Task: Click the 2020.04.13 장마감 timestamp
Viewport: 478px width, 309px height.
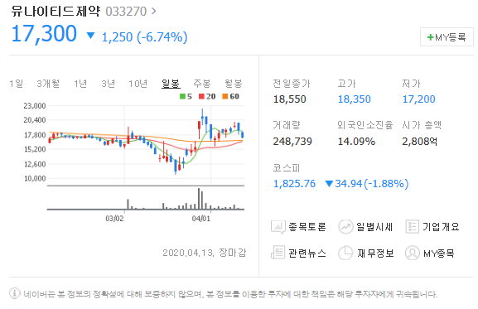Action: [x=205, y=253]
